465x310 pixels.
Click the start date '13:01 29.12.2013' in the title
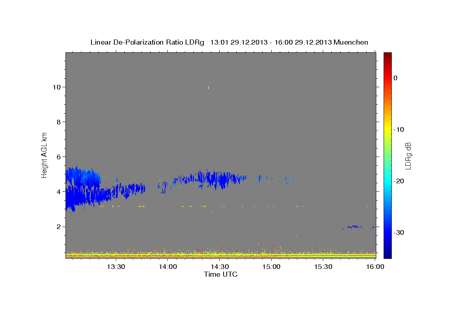point(238,42)
